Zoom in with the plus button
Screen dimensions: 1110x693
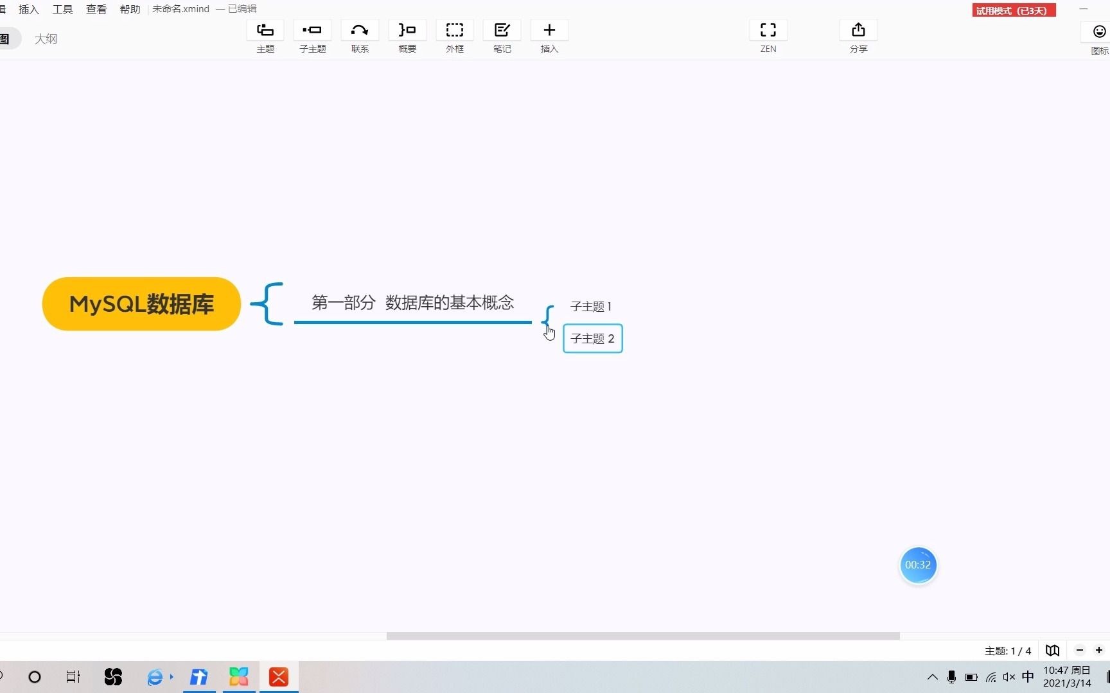point(1099,651)
